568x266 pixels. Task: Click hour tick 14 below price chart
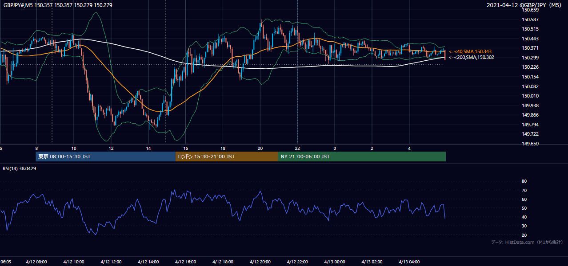pyautogui.click(x=148, y=148)
